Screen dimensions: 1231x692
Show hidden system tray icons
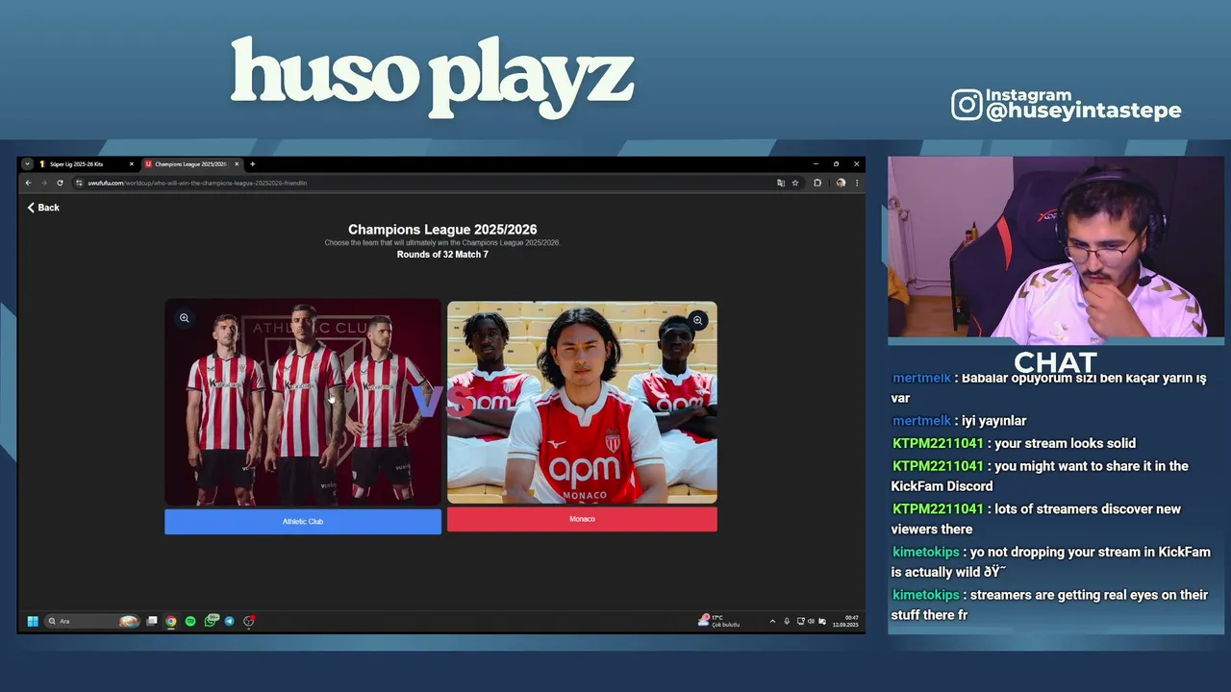[772, 621]
